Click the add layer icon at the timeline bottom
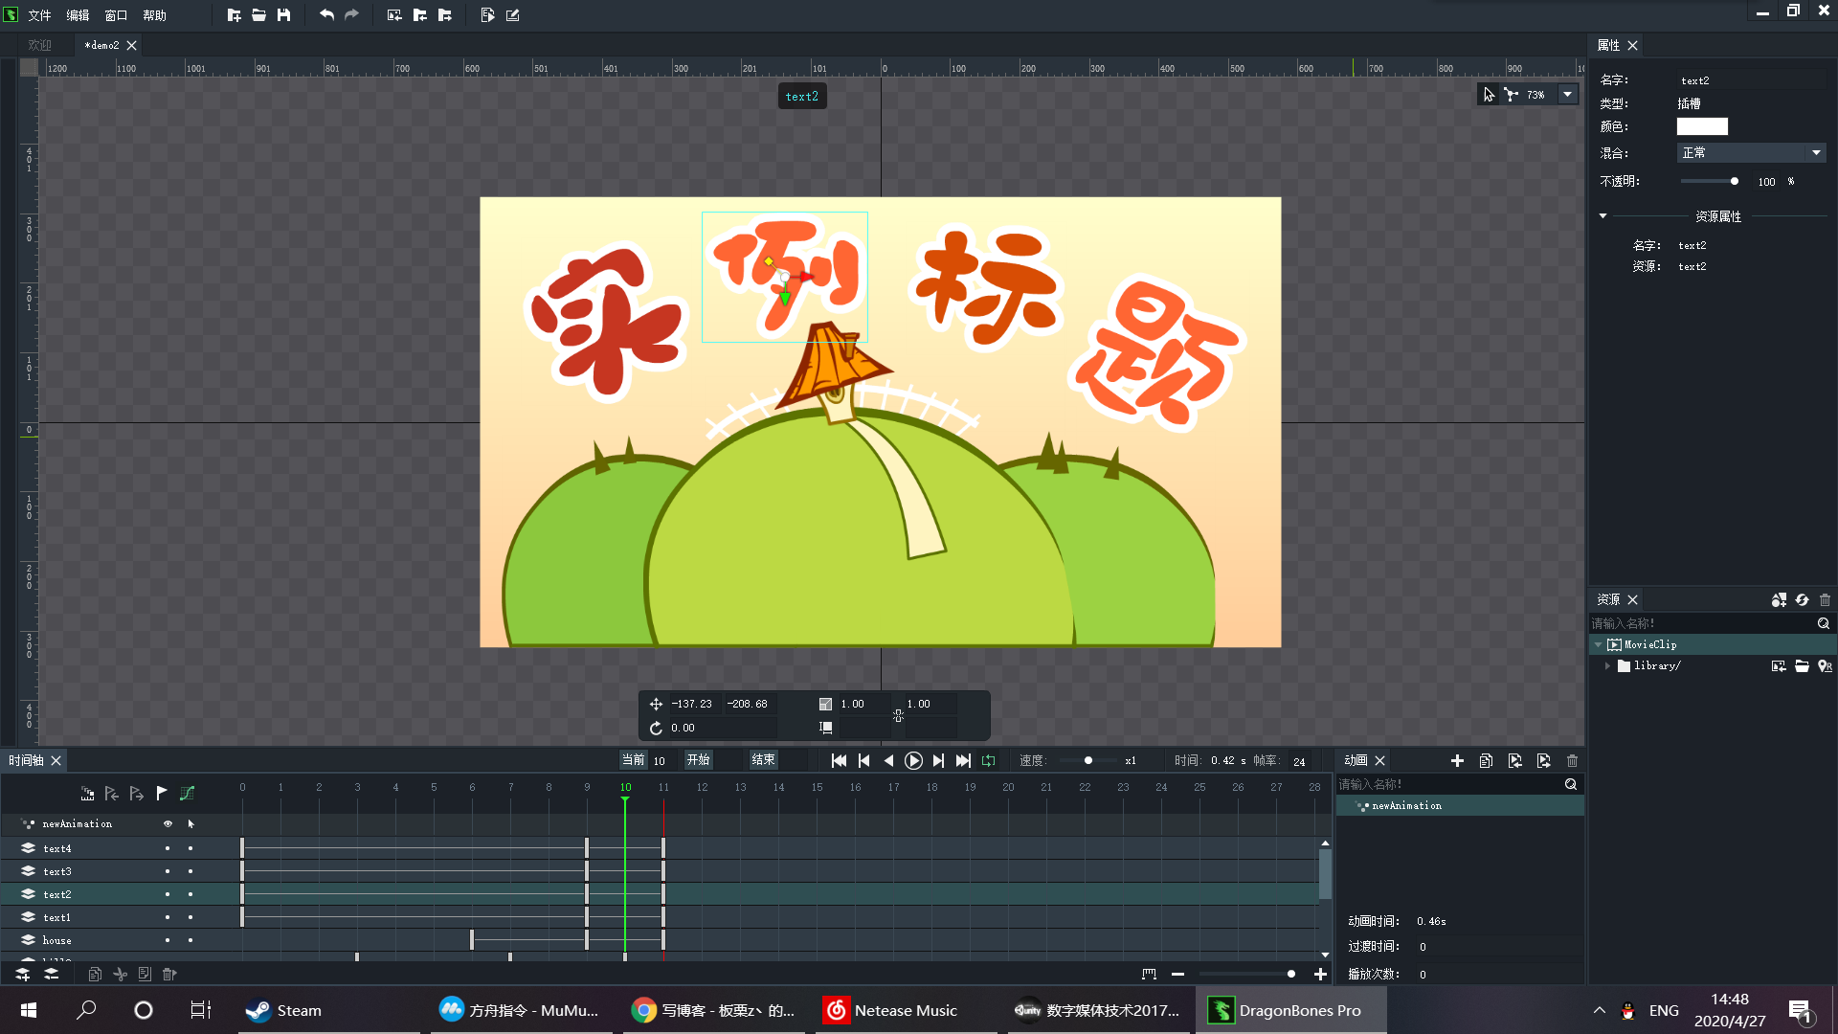This screenshot has width=1838, height=1034. click(x=22, y=974)
